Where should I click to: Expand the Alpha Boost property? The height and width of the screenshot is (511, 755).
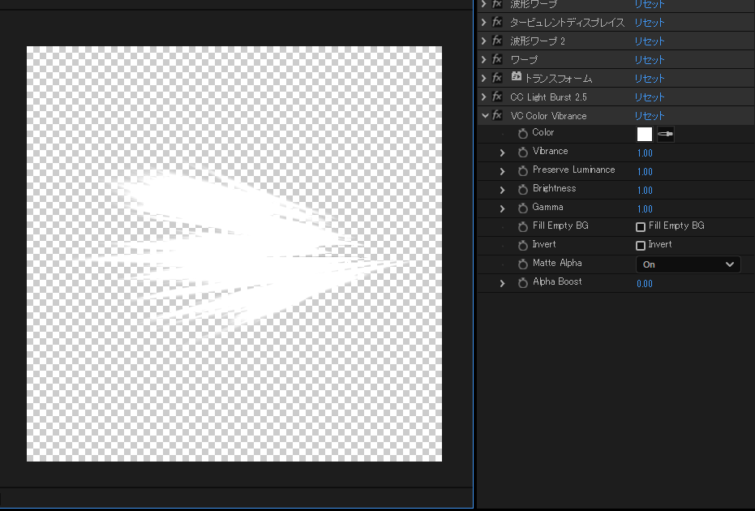503,283
